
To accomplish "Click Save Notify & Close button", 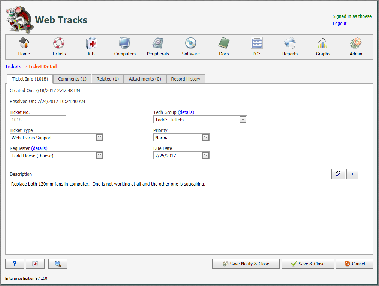I will 246,264.
